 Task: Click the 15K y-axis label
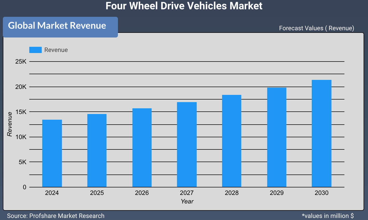[x=21, y=112]
